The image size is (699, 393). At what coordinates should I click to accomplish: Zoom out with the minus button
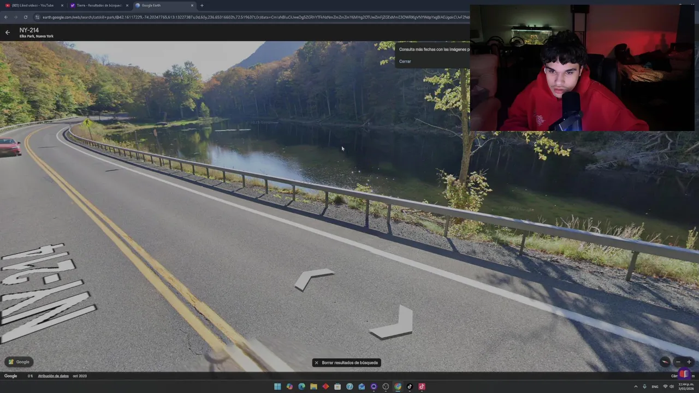pyautogui.click(x=678, y=362)
